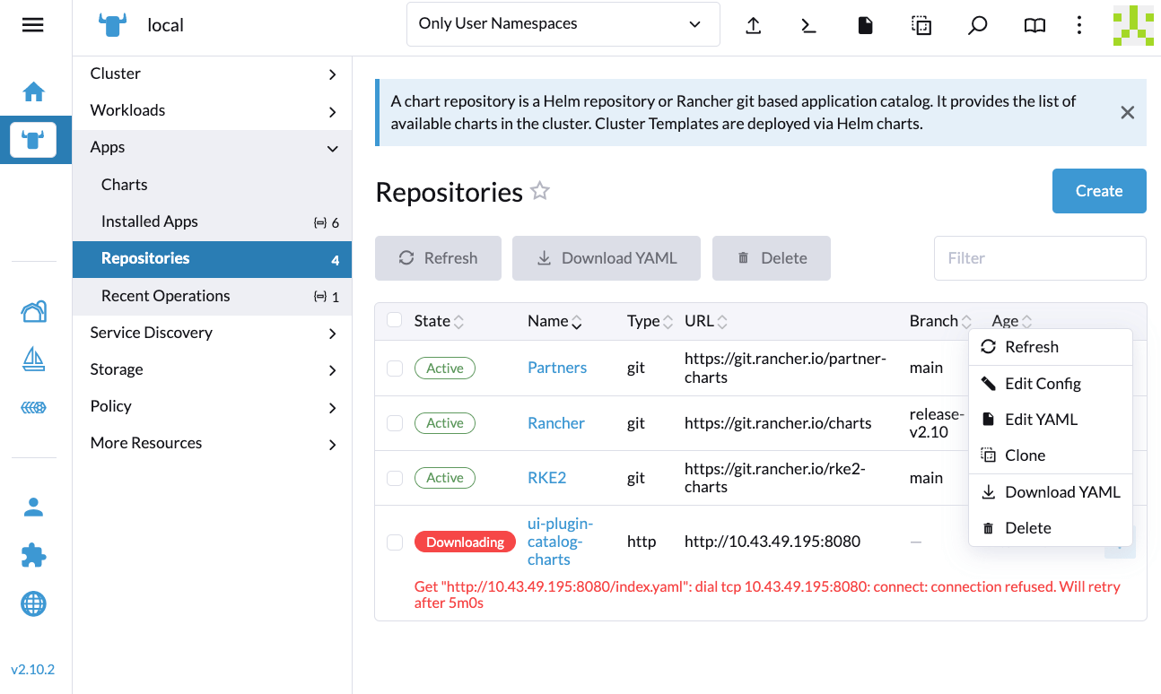
Task: Check the RKE2 repository checkbox
Action: [x=395, y=477]
